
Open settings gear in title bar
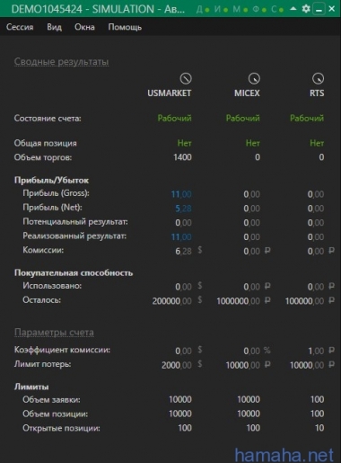[306, 9]
